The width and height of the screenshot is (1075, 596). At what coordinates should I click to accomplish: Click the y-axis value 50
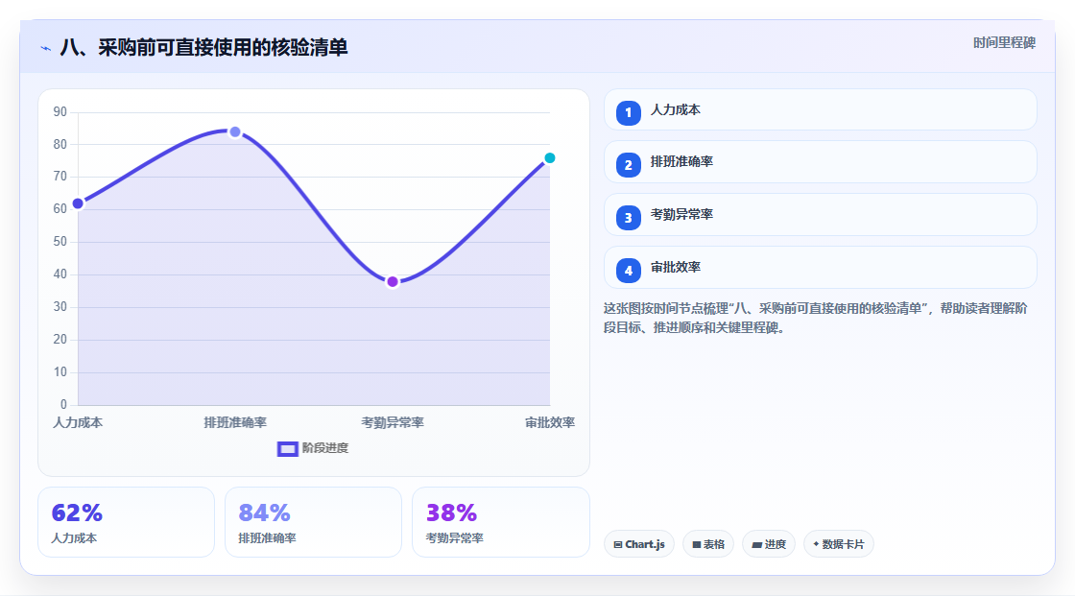tap(60, 242)
